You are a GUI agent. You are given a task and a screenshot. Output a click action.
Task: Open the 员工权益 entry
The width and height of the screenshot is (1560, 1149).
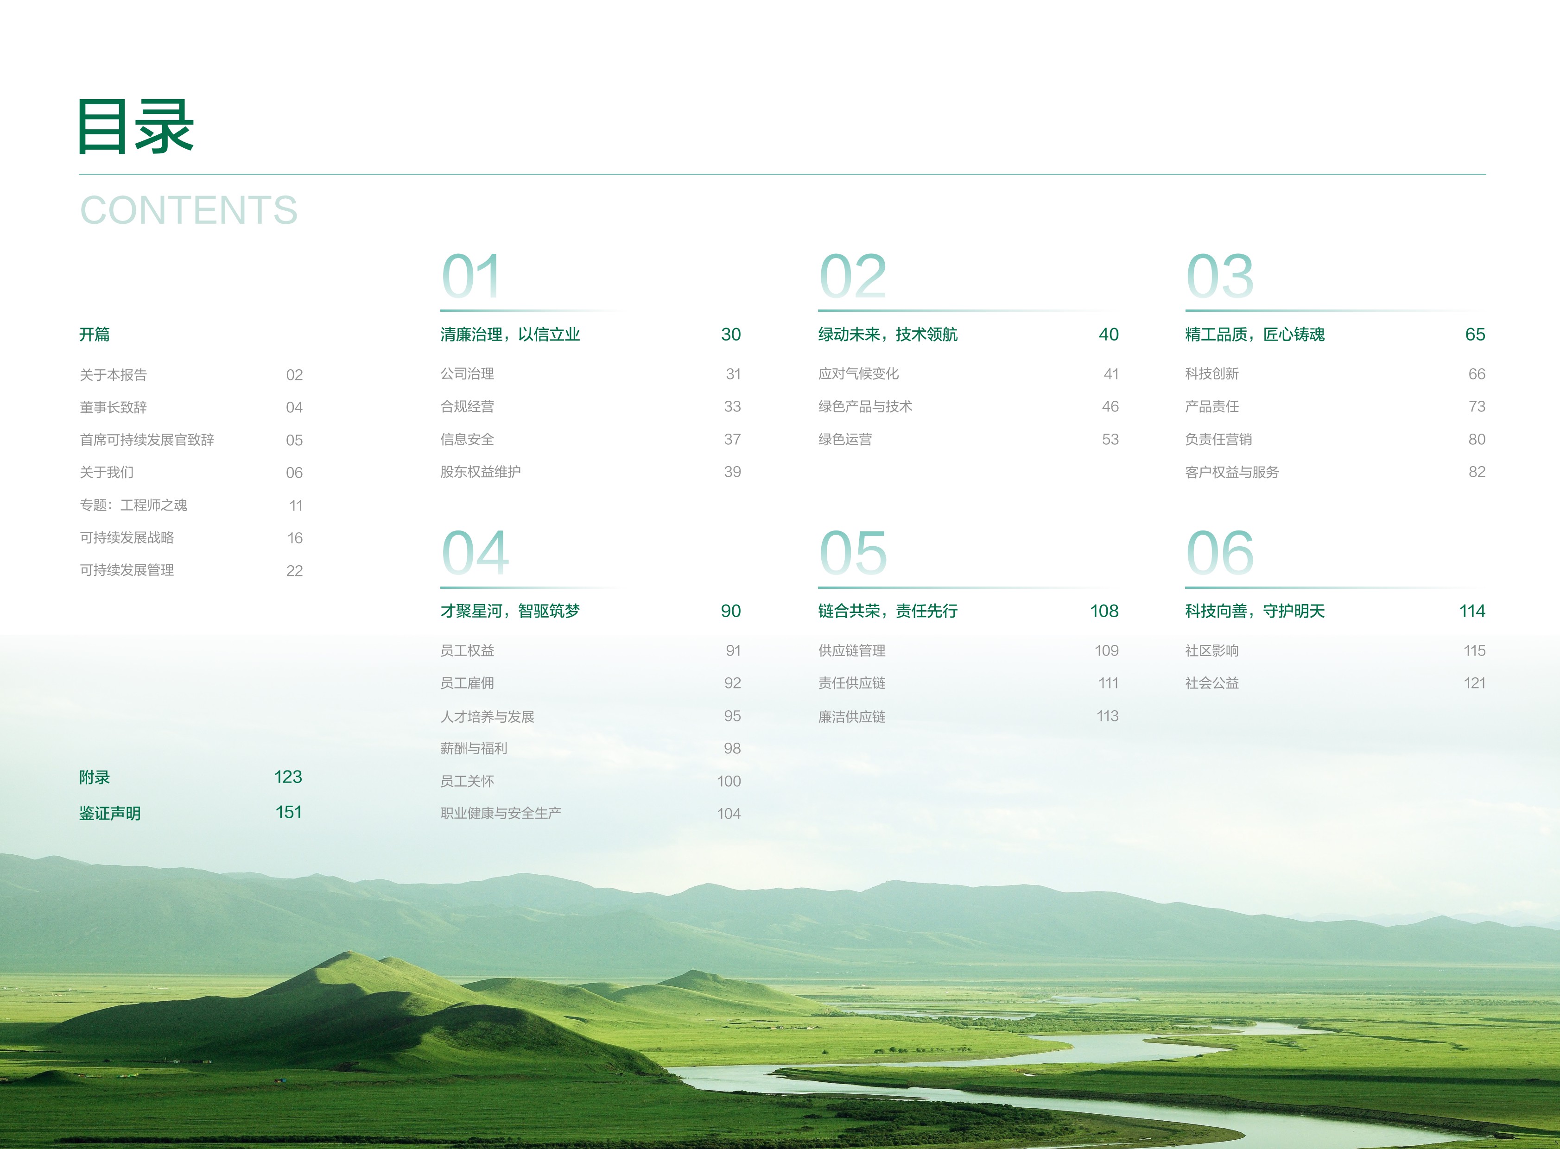pos(467,651)
